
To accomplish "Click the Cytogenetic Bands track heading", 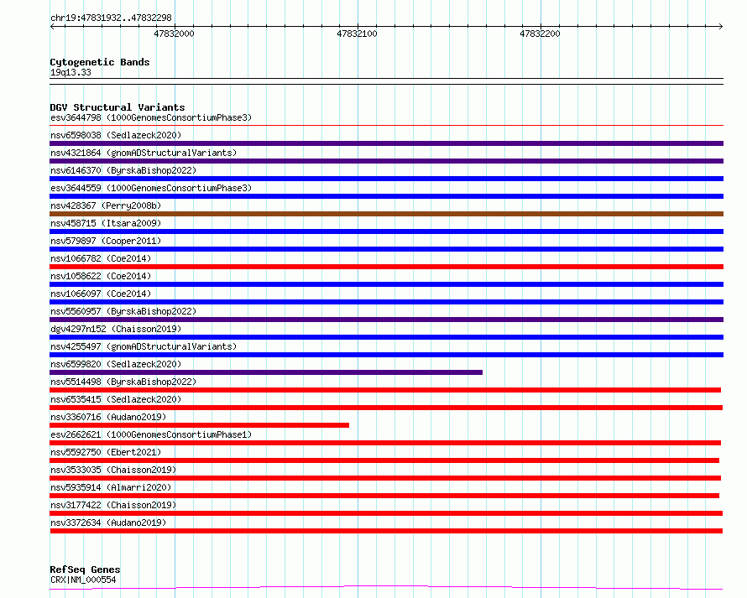I will 100,62.
